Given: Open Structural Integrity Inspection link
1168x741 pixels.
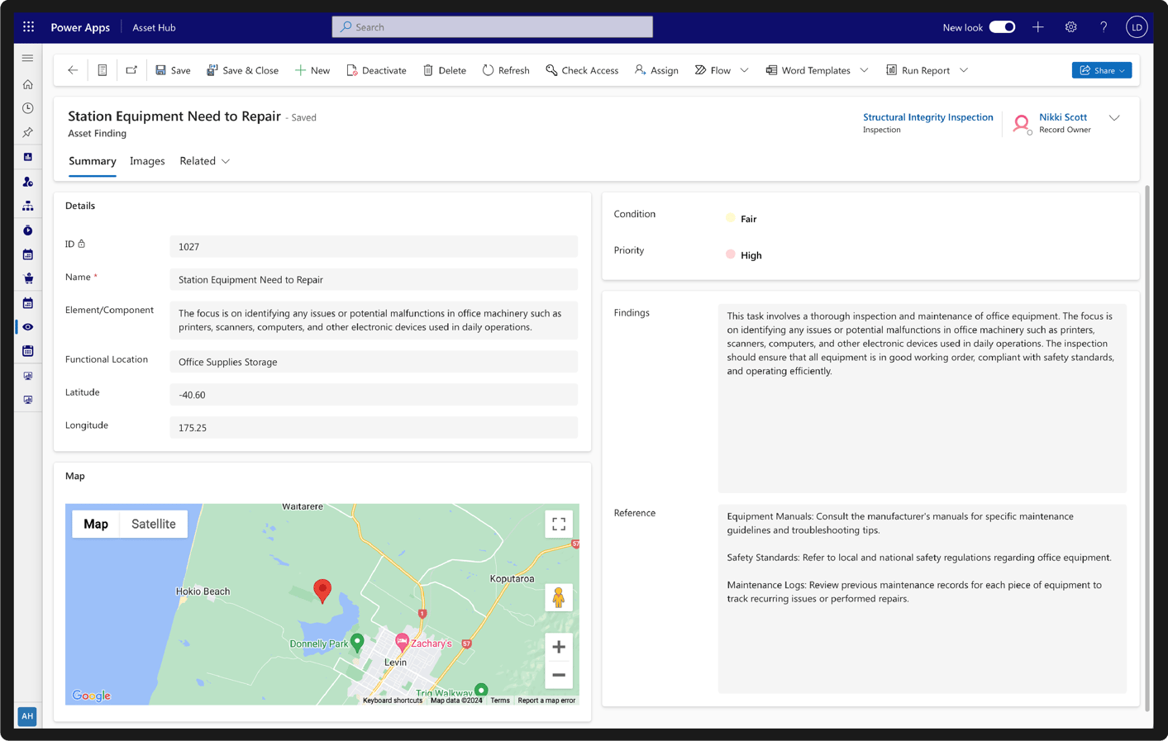Looking at the screenshot, I should pos(928,117).
